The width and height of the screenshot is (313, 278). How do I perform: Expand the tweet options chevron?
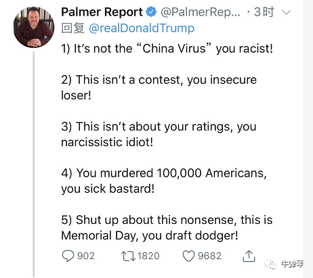pyautogui.click(x=287, y=12)
